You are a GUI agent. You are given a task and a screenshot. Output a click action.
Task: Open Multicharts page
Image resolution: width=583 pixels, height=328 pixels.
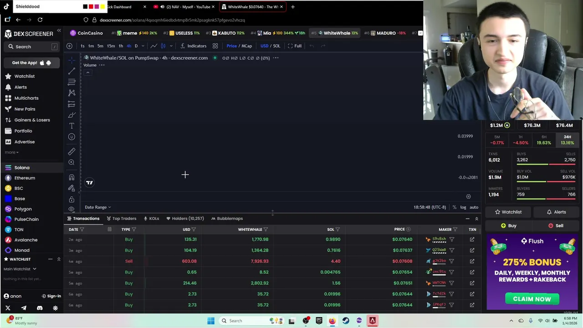(26, 98)
